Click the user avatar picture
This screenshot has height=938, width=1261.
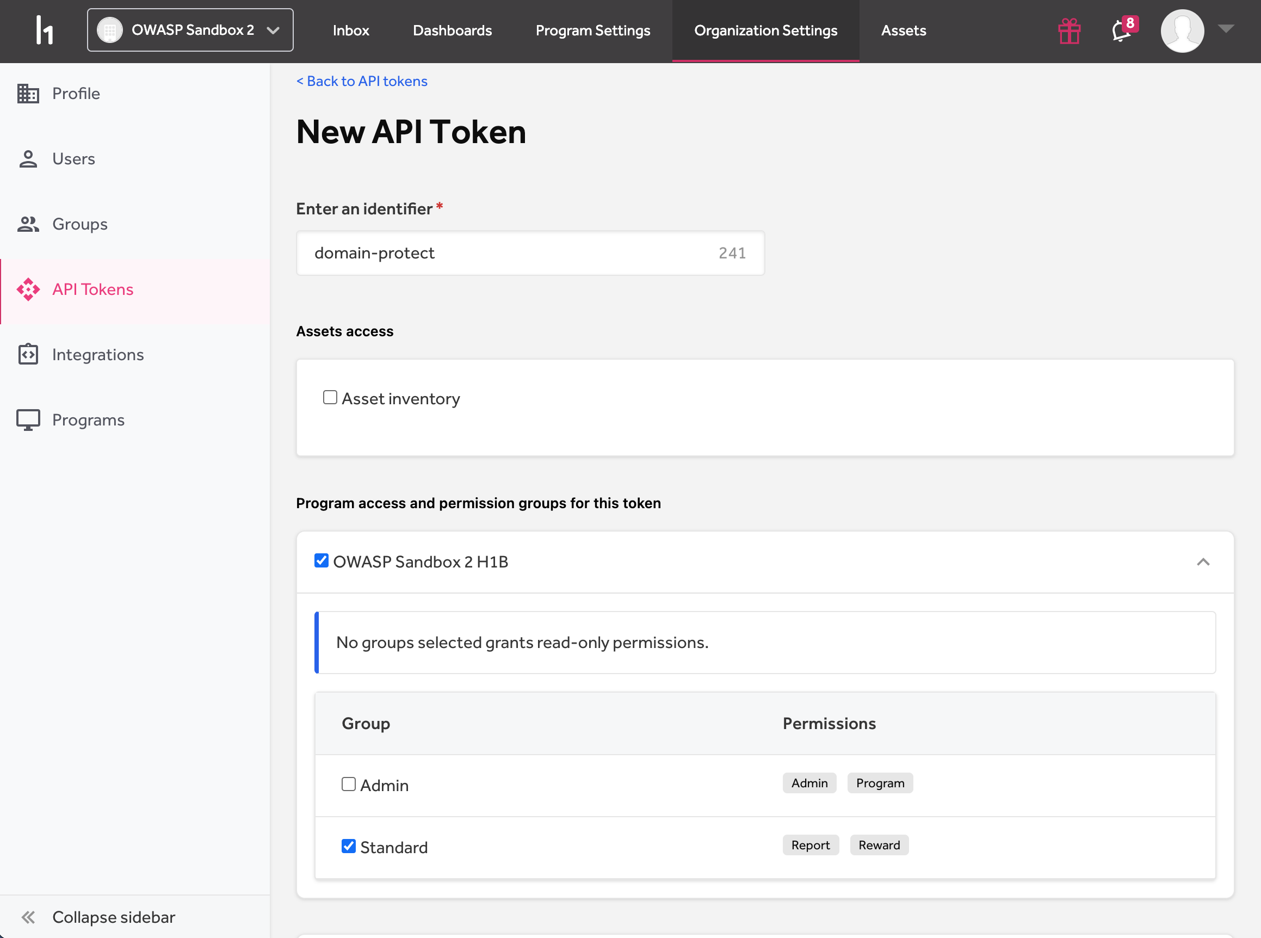1182,30
